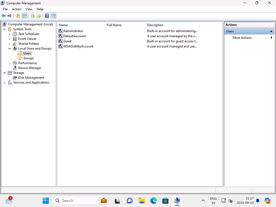276x207 pixels.
Task: Collapse the Storage tree node
Action: pyautogui.click(x=4, y=73)
